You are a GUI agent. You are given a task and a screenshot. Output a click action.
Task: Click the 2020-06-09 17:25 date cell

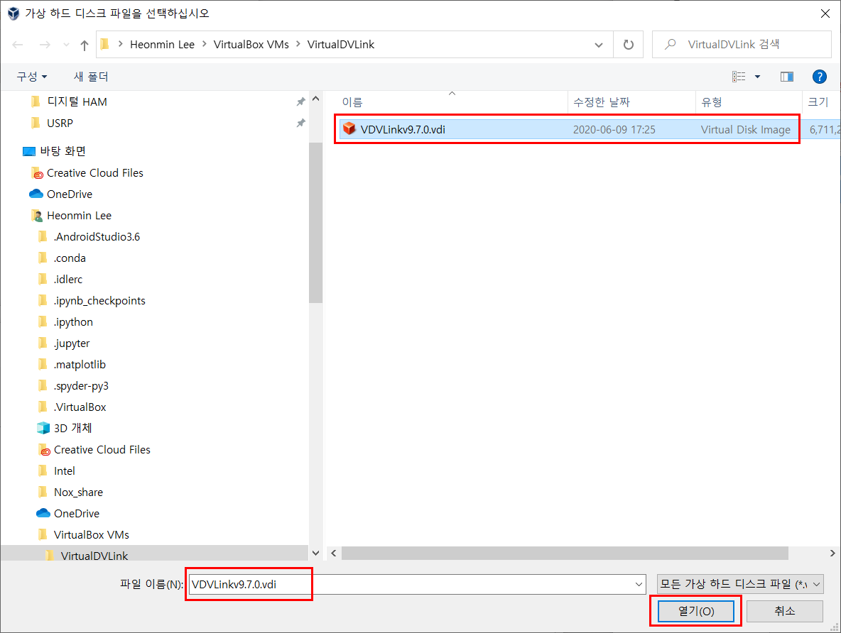coord(614,130)
